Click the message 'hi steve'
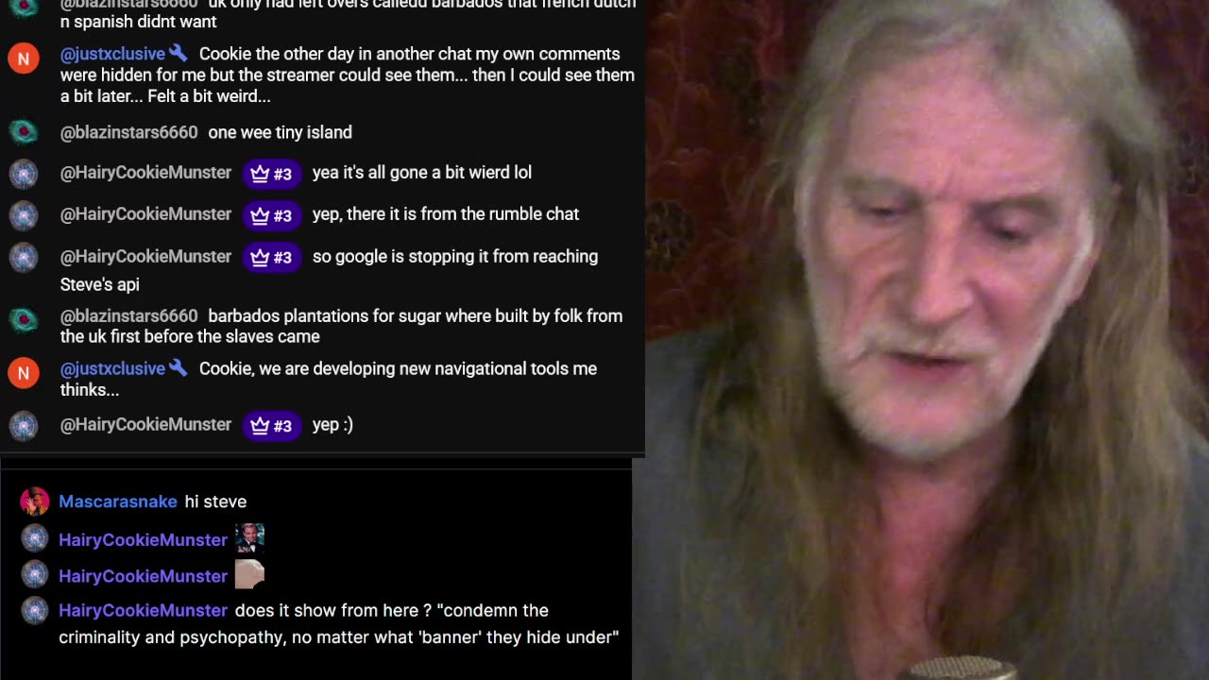1209x680 pixels. [215, 501]
